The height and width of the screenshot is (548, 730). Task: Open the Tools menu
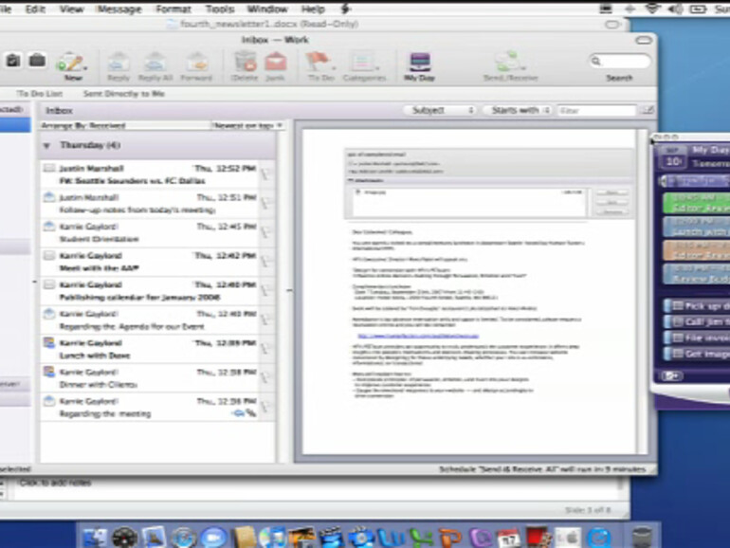(x=220, y=9)
